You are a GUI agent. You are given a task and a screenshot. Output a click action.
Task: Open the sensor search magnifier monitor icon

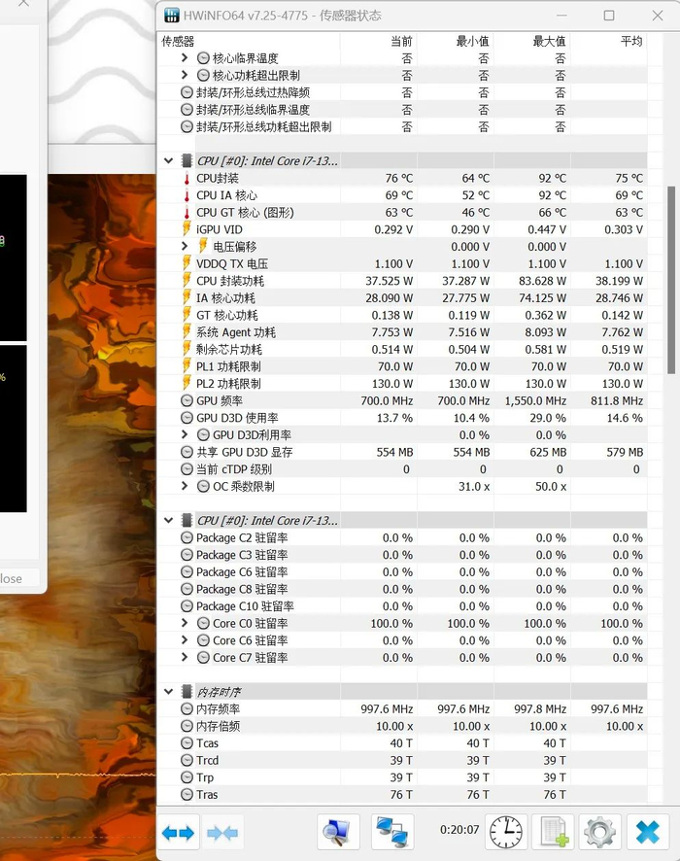pyautogui.click(x=338, y=833)
